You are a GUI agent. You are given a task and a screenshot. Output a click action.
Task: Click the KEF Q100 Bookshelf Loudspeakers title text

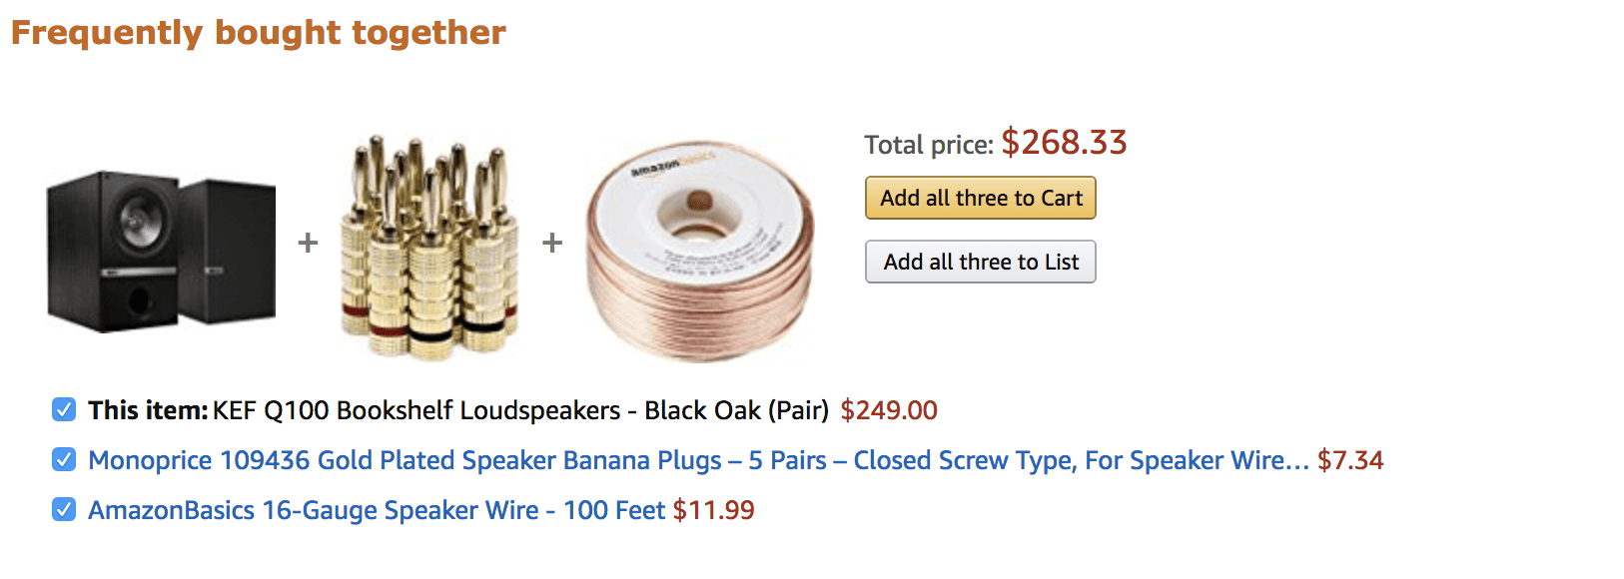pos(520,410)
